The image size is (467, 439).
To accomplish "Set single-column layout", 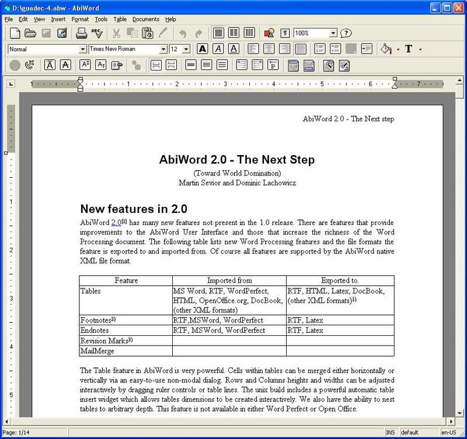I will pos(218,33).
